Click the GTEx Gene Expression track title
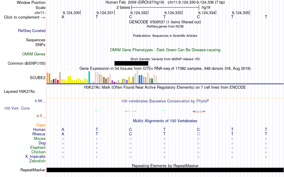Screen dimensions: 284x177 [x=165, y=69]
